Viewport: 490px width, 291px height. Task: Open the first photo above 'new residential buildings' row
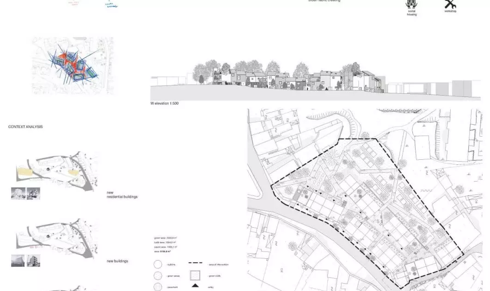pyautogui.click(x=18, y=194)
